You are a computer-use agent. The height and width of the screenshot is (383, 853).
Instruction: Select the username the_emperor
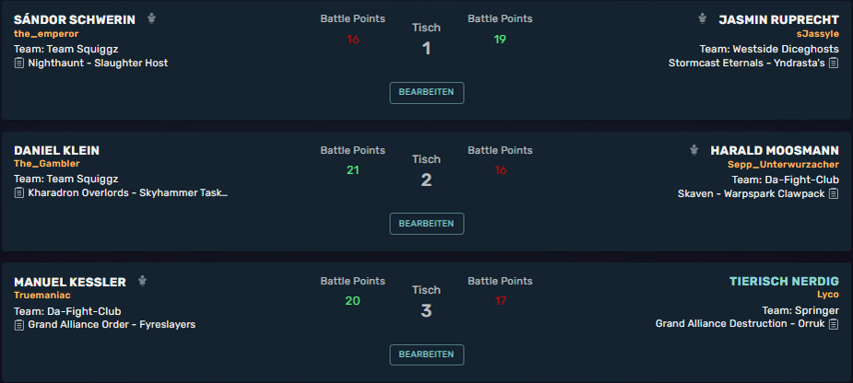tap(46, 34)
